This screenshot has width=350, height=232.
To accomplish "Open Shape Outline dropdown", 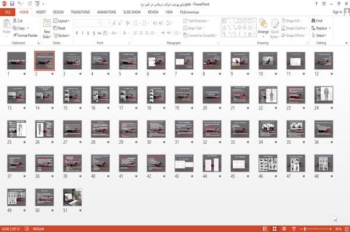I will 295,28.
